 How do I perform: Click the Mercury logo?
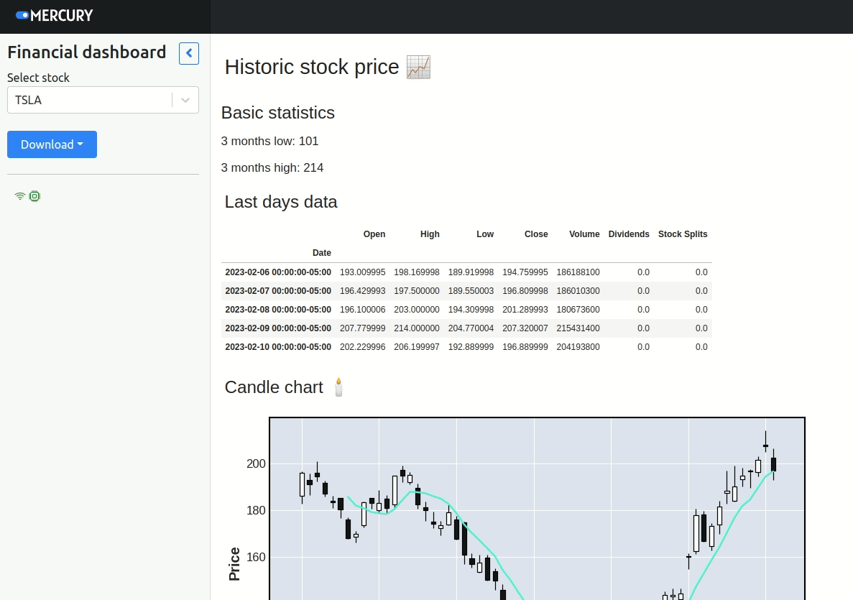click(53, 15)
